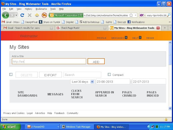Open MESSAGES in Webmaster header
The width and height of the screenshot is (173, 130).
(x=119, y=38)
